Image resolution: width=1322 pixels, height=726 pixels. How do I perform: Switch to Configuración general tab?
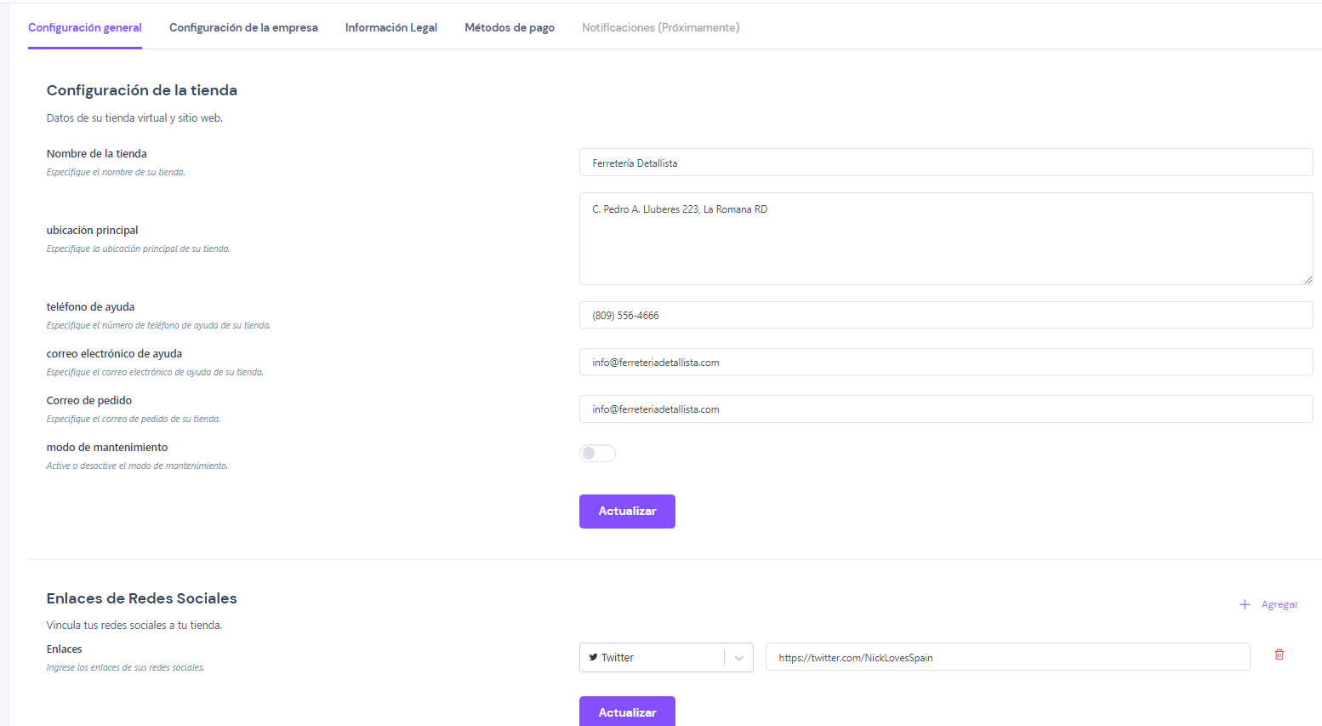point(85,27)
